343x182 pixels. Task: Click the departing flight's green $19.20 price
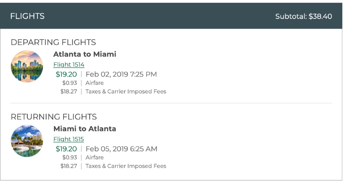(x=66, y=74)
